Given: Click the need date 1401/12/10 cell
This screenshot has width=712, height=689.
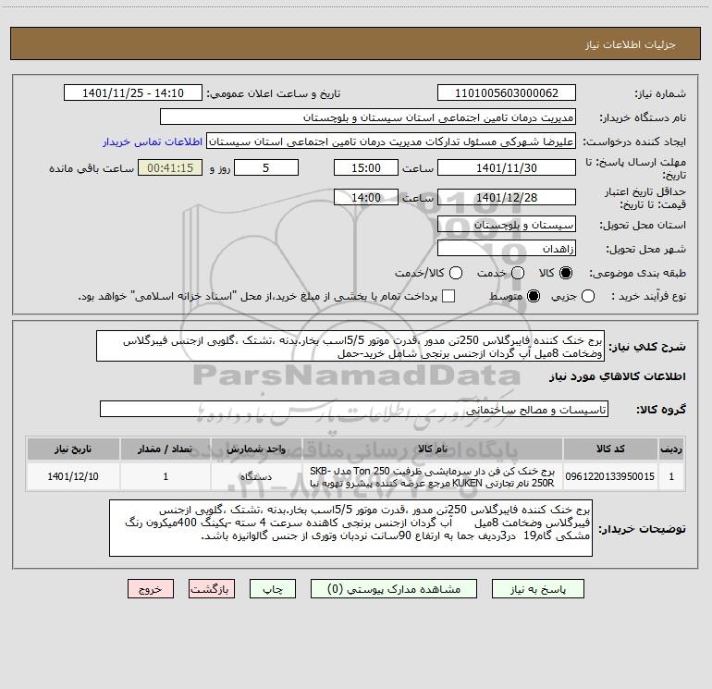Looking at the screenshot, I should click(x=73, y=476).
